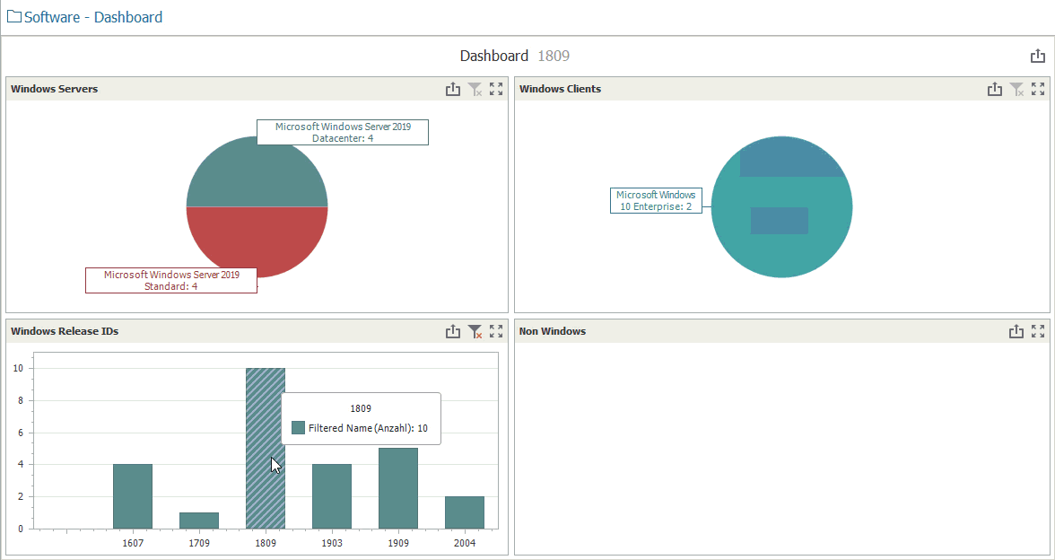
Task: Click the Dashboard title heading
Action: pyautogui.click(x=494, y=56)
